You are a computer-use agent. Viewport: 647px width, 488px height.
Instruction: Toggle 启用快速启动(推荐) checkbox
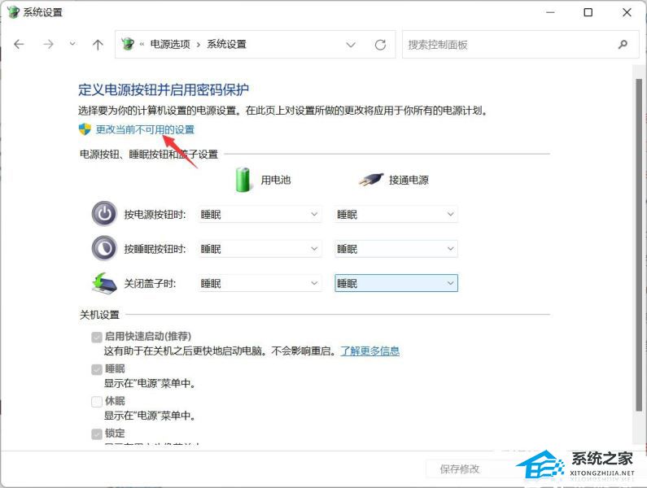tap(97, 338)
